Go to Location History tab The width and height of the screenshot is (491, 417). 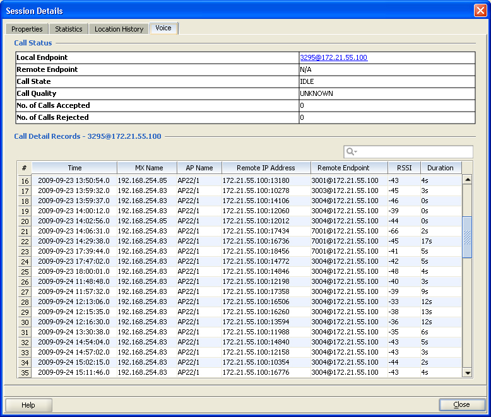(x=119, y=29)
